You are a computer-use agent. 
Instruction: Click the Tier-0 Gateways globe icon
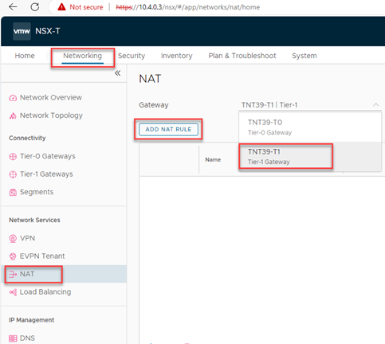pyautogui.click(x=13, y=157)
